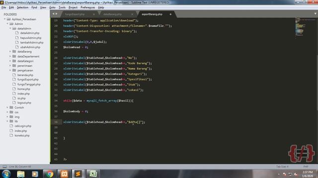Toggle side bar via status bar icon
Screen dimensions: 318x178
(4, 167)
